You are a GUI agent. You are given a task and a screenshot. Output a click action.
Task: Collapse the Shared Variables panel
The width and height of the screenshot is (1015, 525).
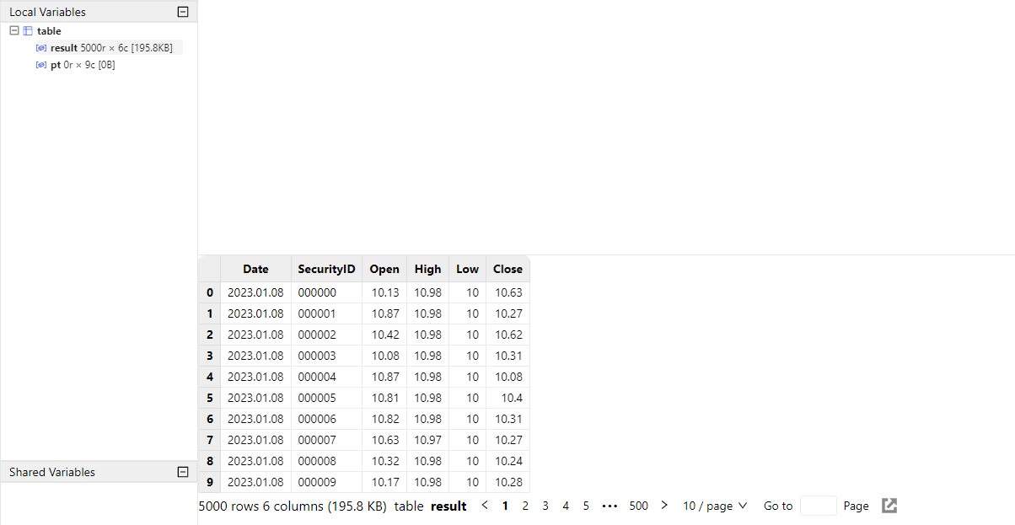point(182,472)
